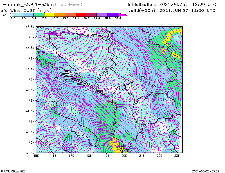The width and height of the screenshot is (225, 173).
Task: Click the 45.5N latitude axis label
Action: click(30, 27)
